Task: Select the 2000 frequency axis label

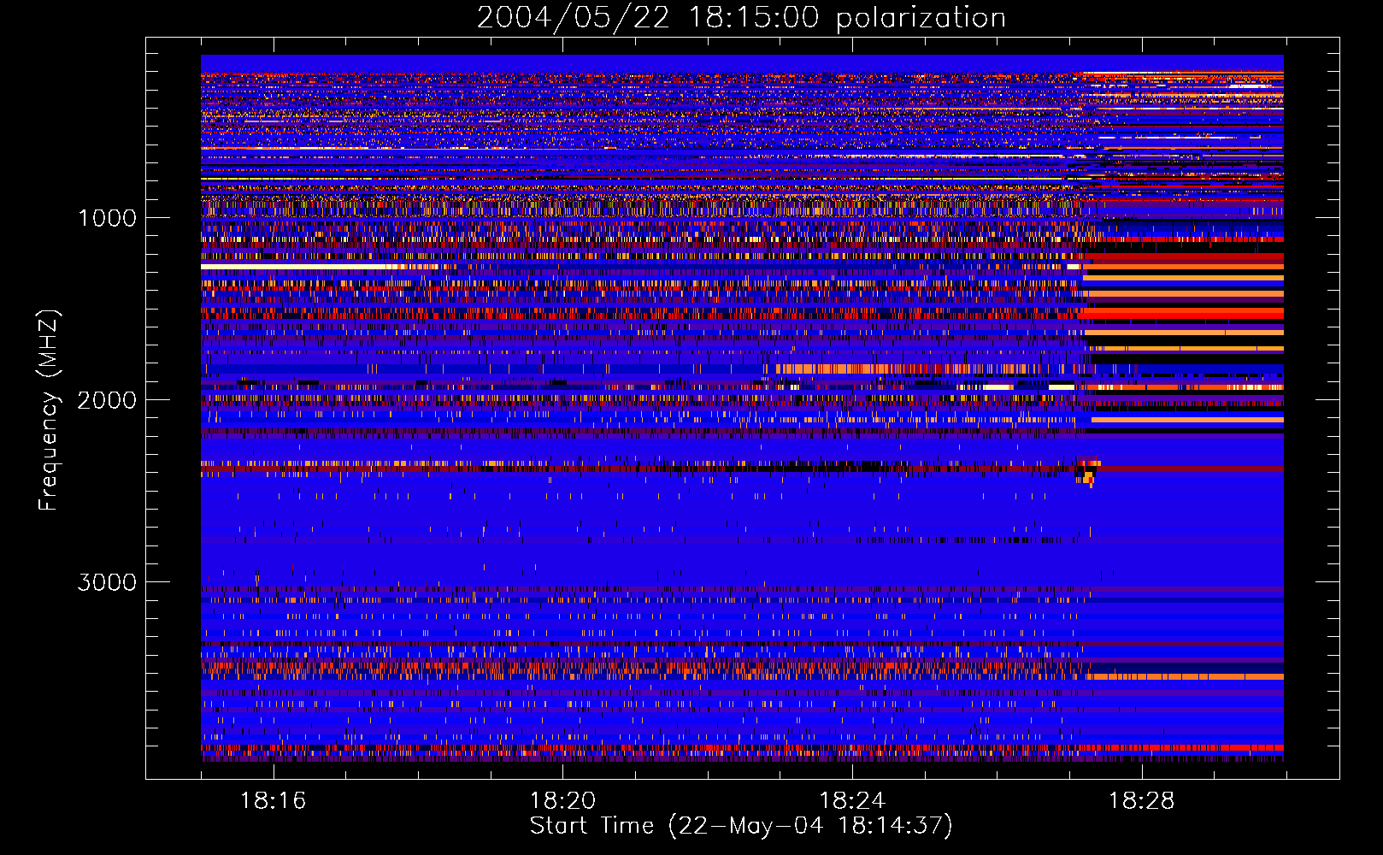Action: click(107, 400)
